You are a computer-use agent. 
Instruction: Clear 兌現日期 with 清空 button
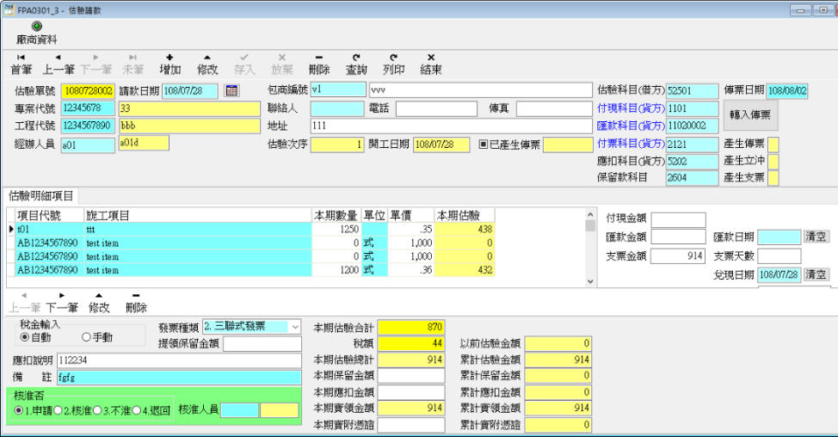[816, 274]
